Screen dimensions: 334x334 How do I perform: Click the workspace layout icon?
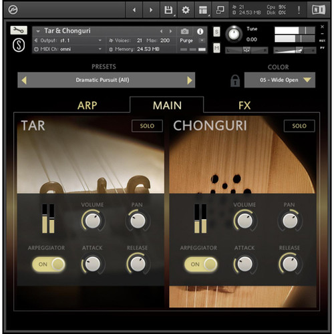203,10
